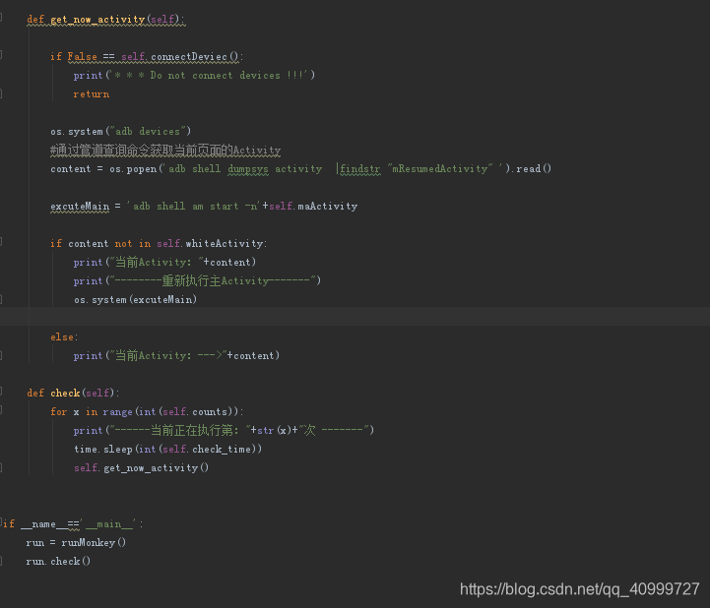Click the else: keyword
The height and width of the screenshot is (608, 710).
(63, 337)
